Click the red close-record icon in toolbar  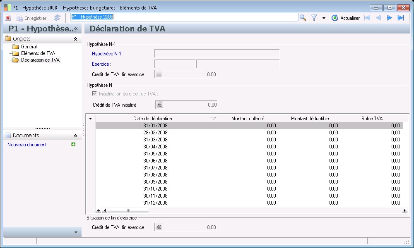click(8, 18)
